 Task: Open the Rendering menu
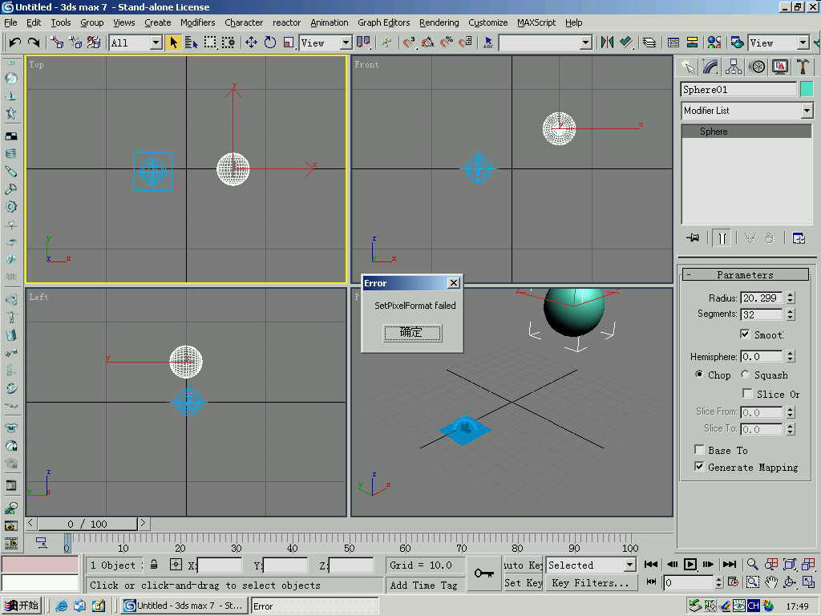(x=439, y=22)
